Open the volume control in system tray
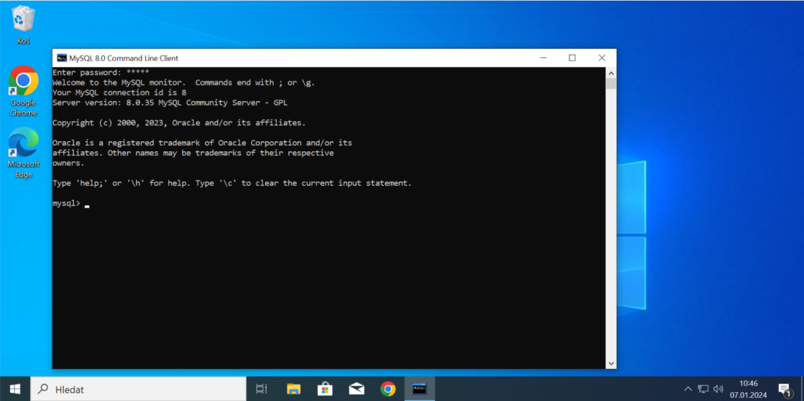 click(x=718, y=389)
